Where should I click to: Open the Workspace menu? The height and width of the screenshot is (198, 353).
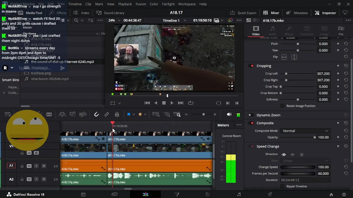pos(187,4)
